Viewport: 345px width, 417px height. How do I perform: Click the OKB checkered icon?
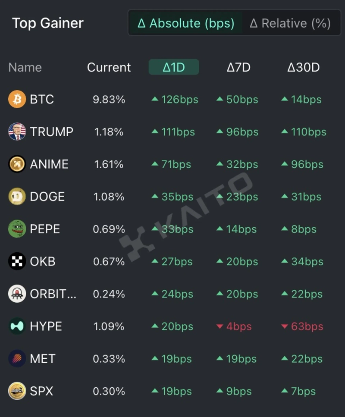[x=17, y=261]
